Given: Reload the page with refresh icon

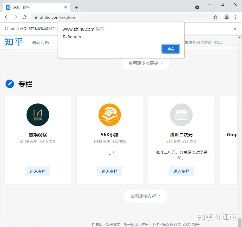Looking at the screenshot, I should [x=24, y=17].
